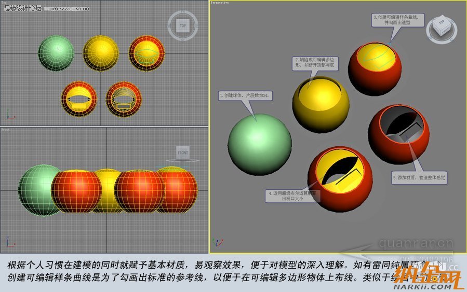The width and height of the screenshot is (467, 292).
Task: Select the green sphere in the Perspective viewport
Action: pos(259,145)
